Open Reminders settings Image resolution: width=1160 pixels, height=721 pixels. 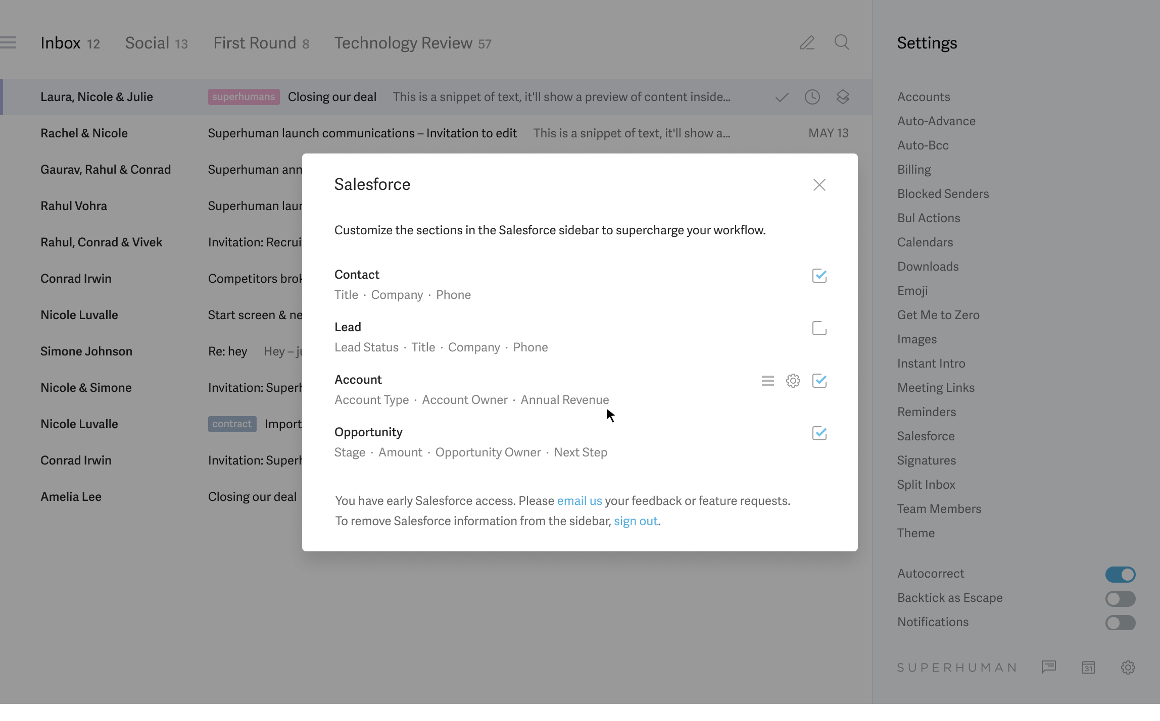pyautogui.click(x=927, y=412)
